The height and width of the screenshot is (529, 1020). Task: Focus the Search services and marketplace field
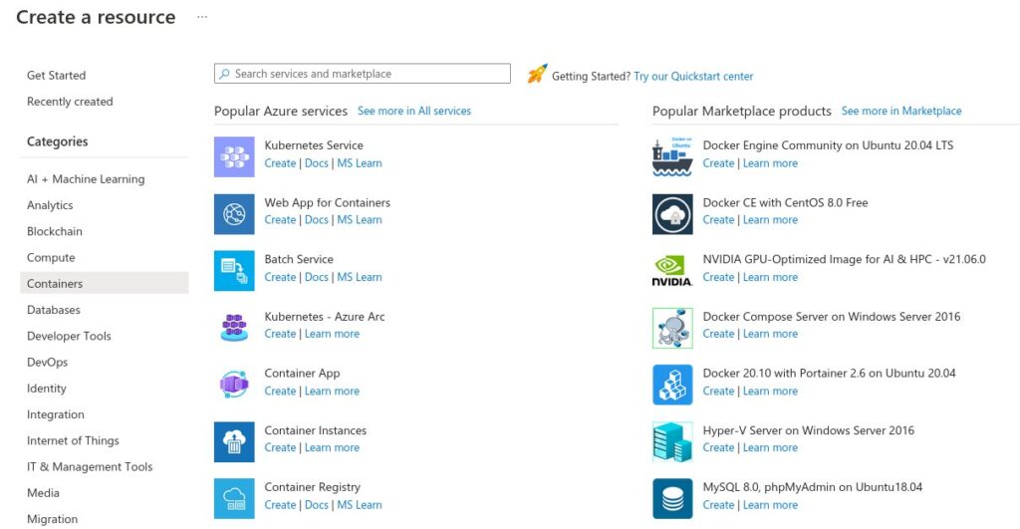click(x=363, y=74)
